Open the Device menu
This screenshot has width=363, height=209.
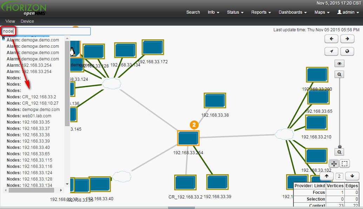coord(27,21)
